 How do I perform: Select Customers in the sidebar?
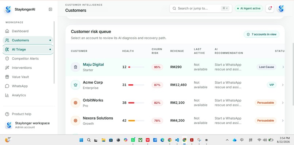(x=28, y=40)
